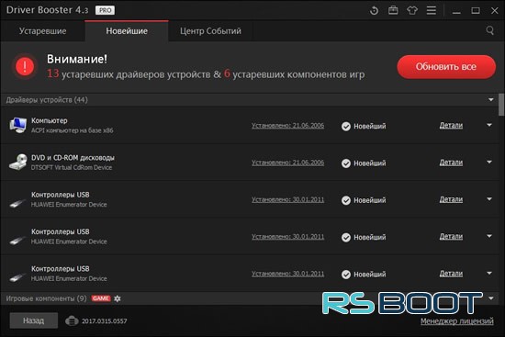The height and width of the screenshot is (337, 505).
Task: Click the Драйверы устройств (44) header text
Action: pos(47,100)
